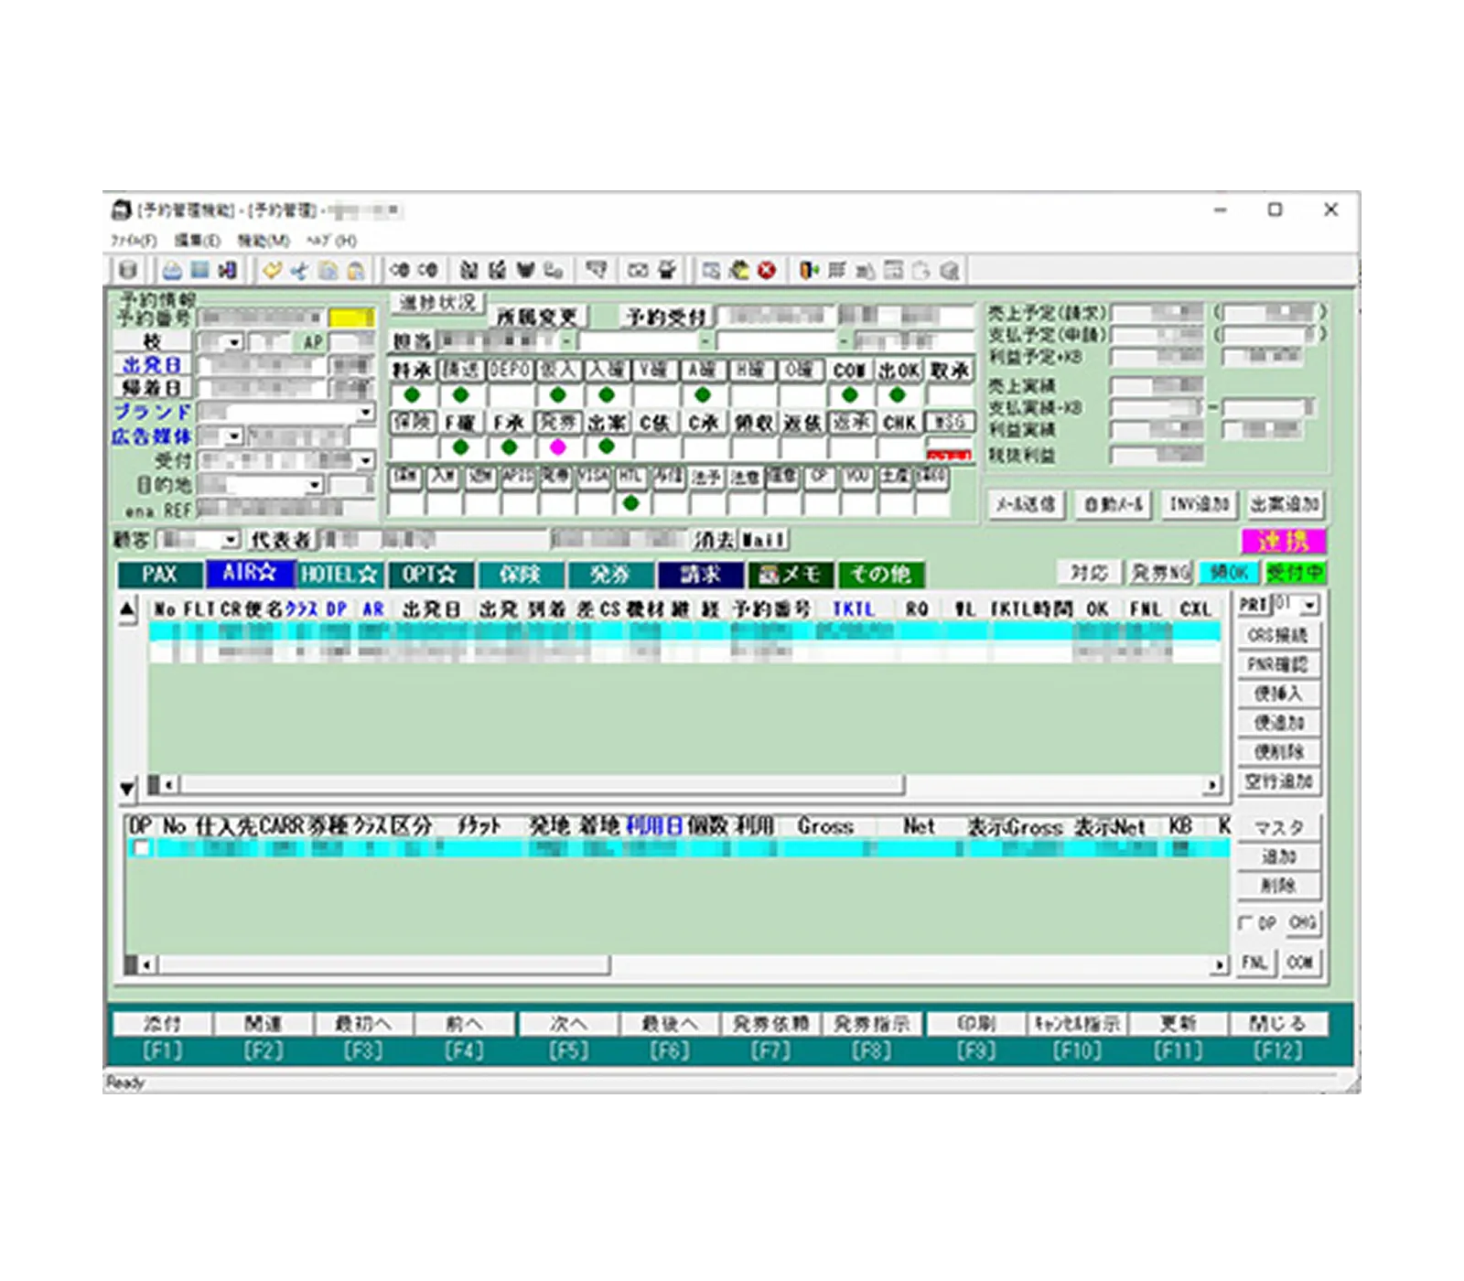Click the yellow field beside 予約番号
1464x1281 pixels.
pyautogui.click(x=351, y=318)
